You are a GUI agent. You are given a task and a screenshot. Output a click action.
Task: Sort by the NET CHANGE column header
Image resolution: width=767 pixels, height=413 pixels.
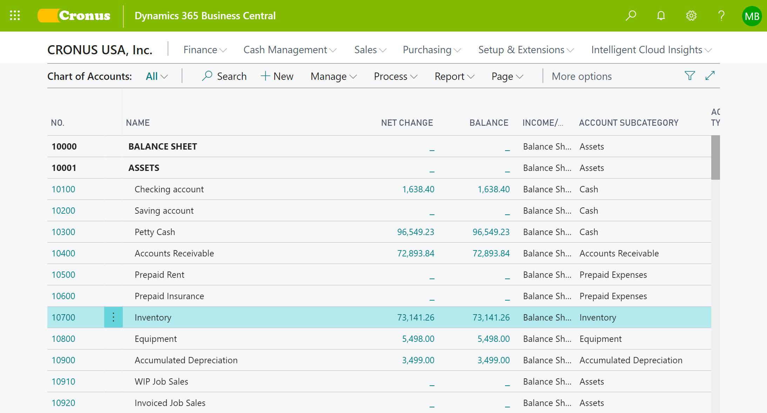407,123
